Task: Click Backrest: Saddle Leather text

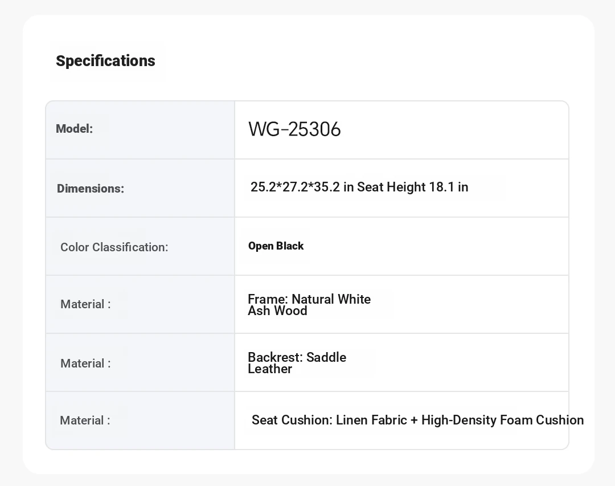Action: click(297, 363)
